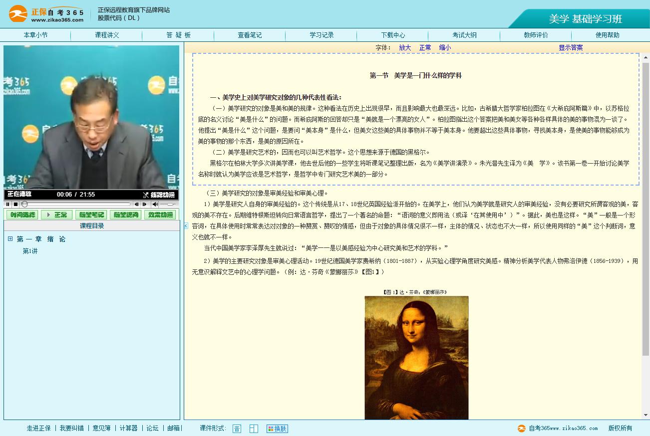Click the 自考365 footer logo icon
The height and width of the screenshot is (436, 650).
[522, 428]
